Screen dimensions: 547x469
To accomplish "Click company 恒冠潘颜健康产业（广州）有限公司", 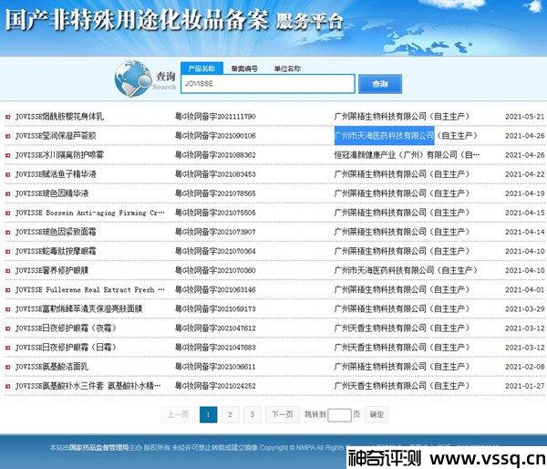I will (407, 155).
